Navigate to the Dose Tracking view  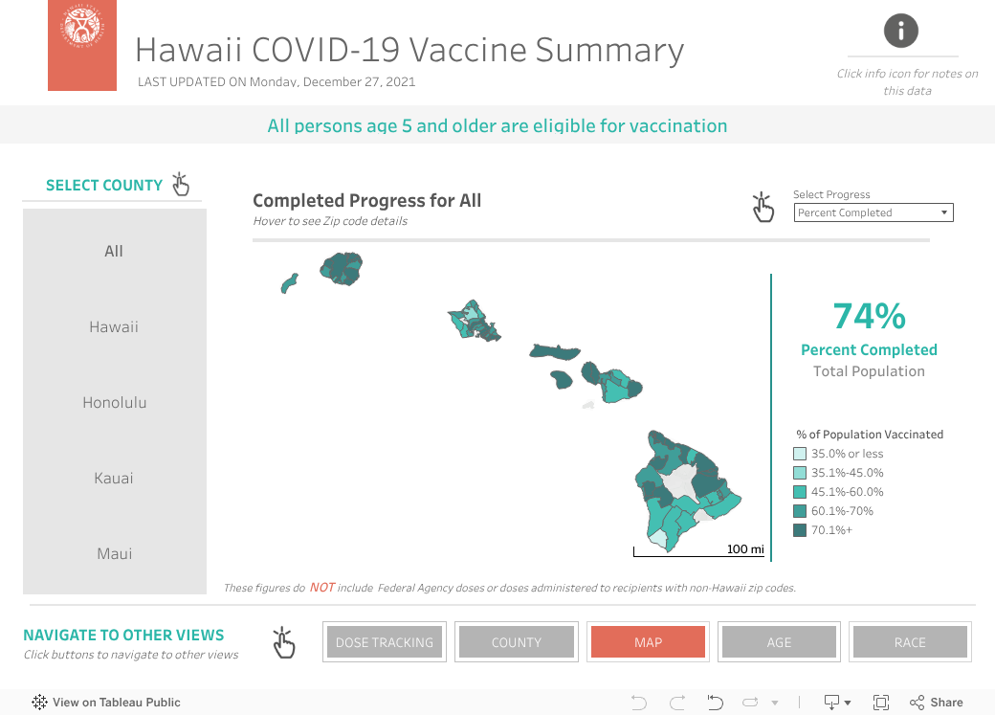(385, 642)
